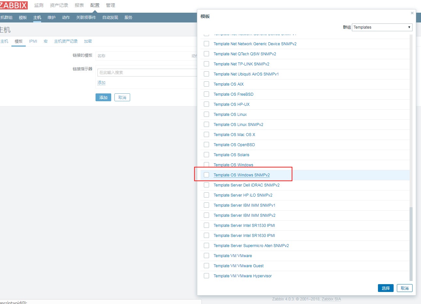Screen dimensions: 421x304
Task: Tick the Template OS Linux SNMPv2 checkbox
Action: point(206,124)
